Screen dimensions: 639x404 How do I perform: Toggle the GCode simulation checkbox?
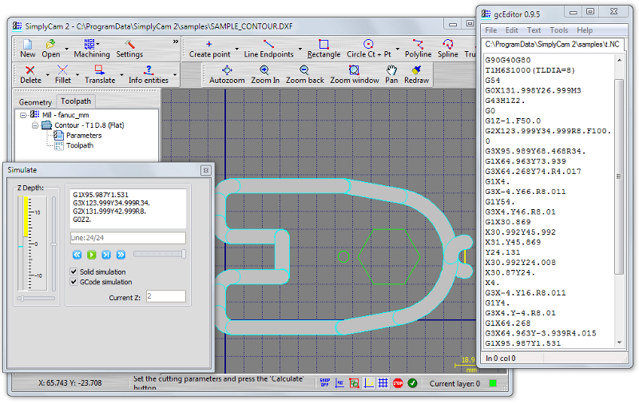tap(74, 282)
